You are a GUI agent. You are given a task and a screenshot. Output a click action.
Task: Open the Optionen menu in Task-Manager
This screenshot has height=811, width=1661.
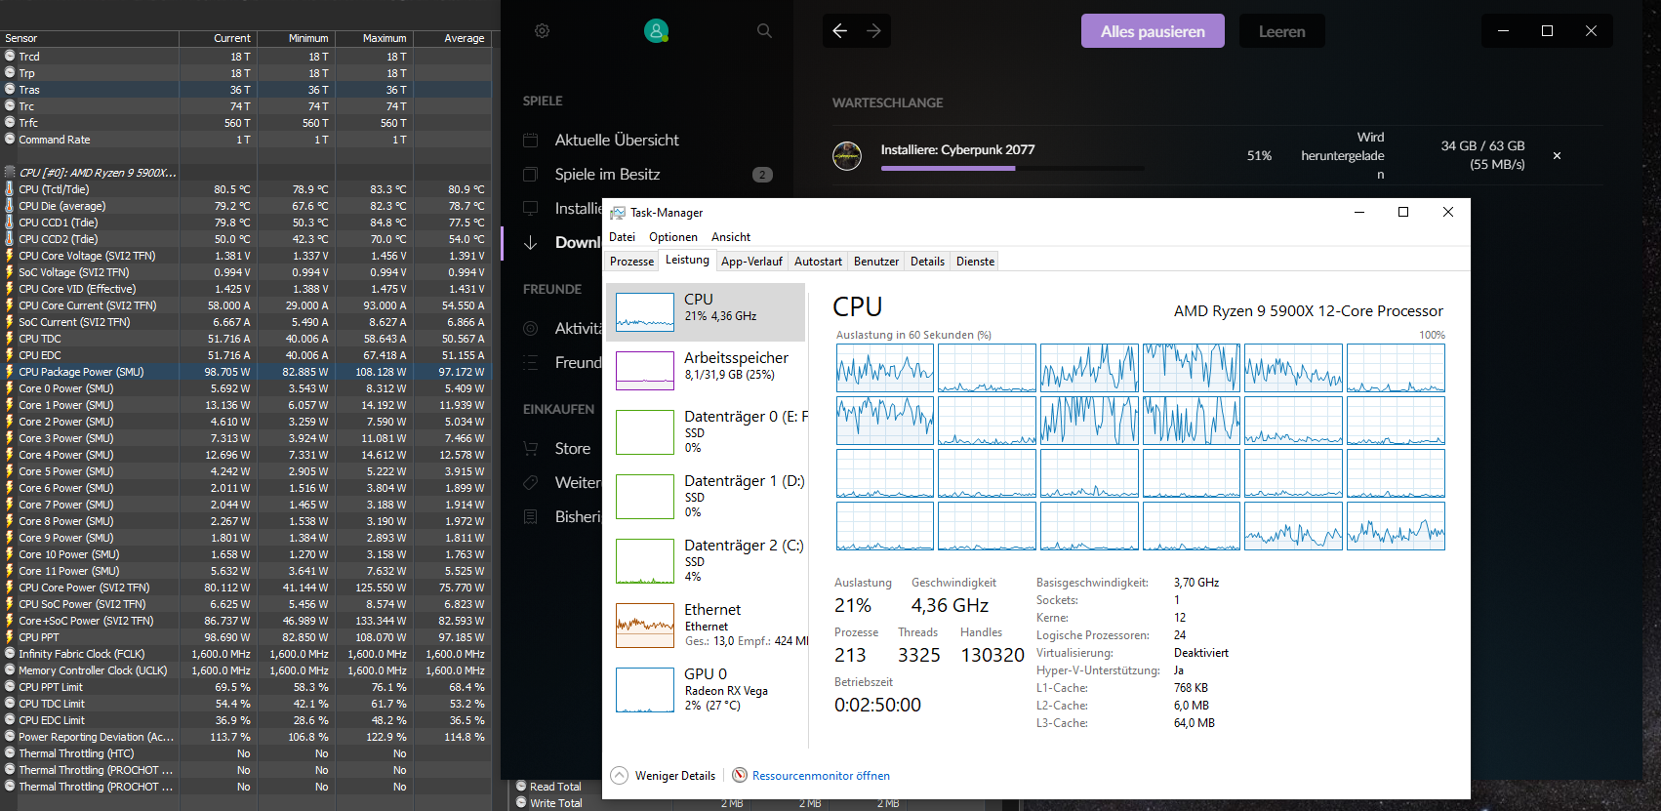point(673,237)
